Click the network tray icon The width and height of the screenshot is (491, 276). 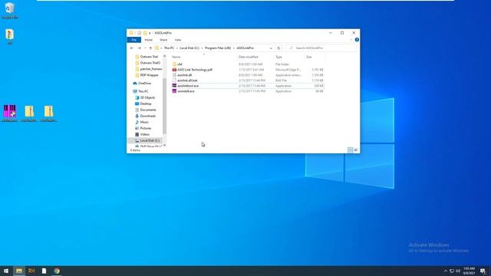click(x=452, y=271)
